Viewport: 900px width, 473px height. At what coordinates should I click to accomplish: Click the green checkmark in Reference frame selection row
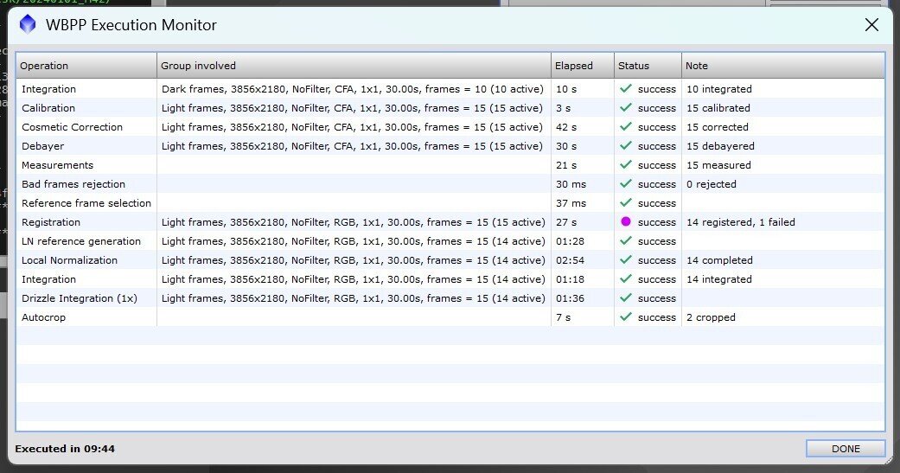tap(626, 202)
